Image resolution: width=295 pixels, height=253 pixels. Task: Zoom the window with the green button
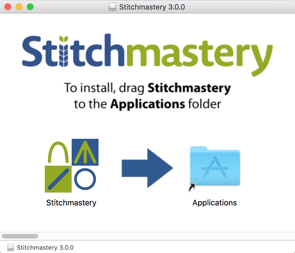30,7
